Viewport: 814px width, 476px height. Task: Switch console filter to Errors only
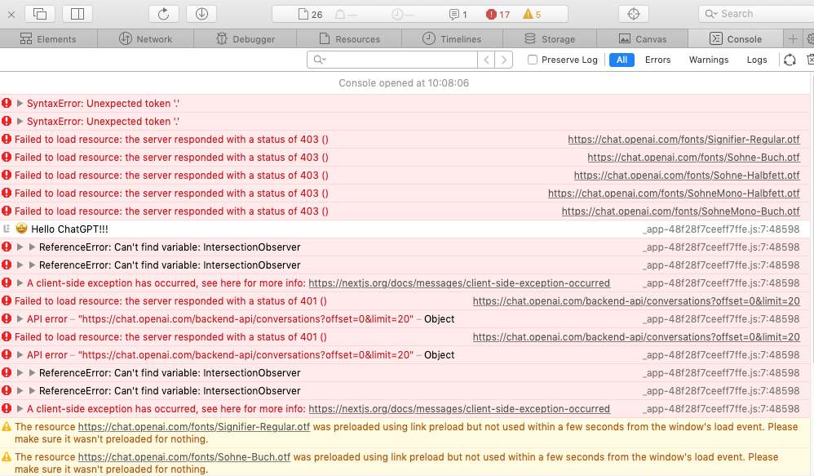click(657, 59)
